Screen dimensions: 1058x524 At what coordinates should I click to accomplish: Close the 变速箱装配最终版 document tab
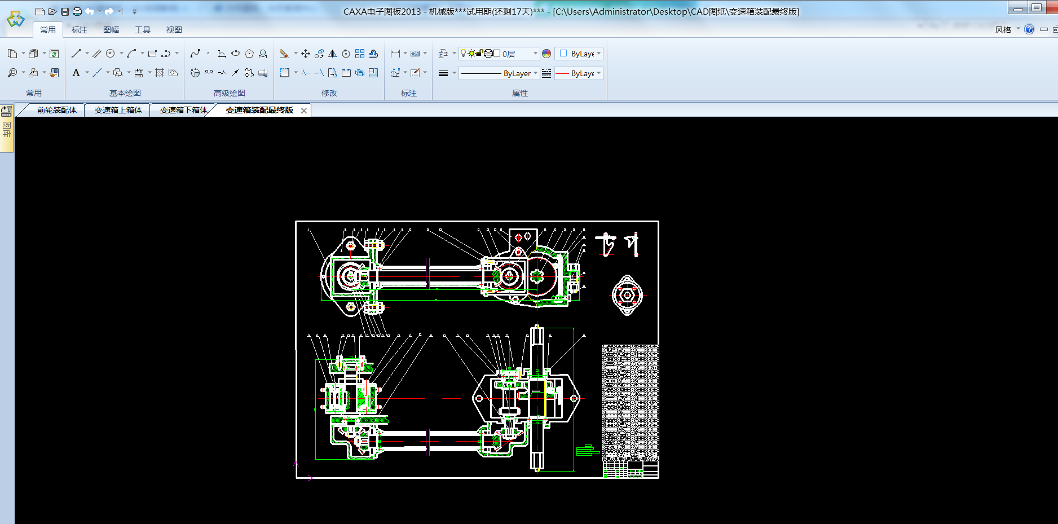pyautogui.click(x=304, y=111)
